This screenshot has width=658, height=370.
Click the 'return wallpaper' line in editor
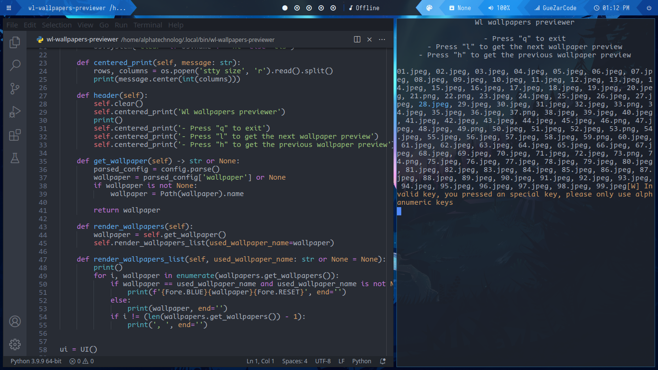pyautogui.click(x=127, y=210)
